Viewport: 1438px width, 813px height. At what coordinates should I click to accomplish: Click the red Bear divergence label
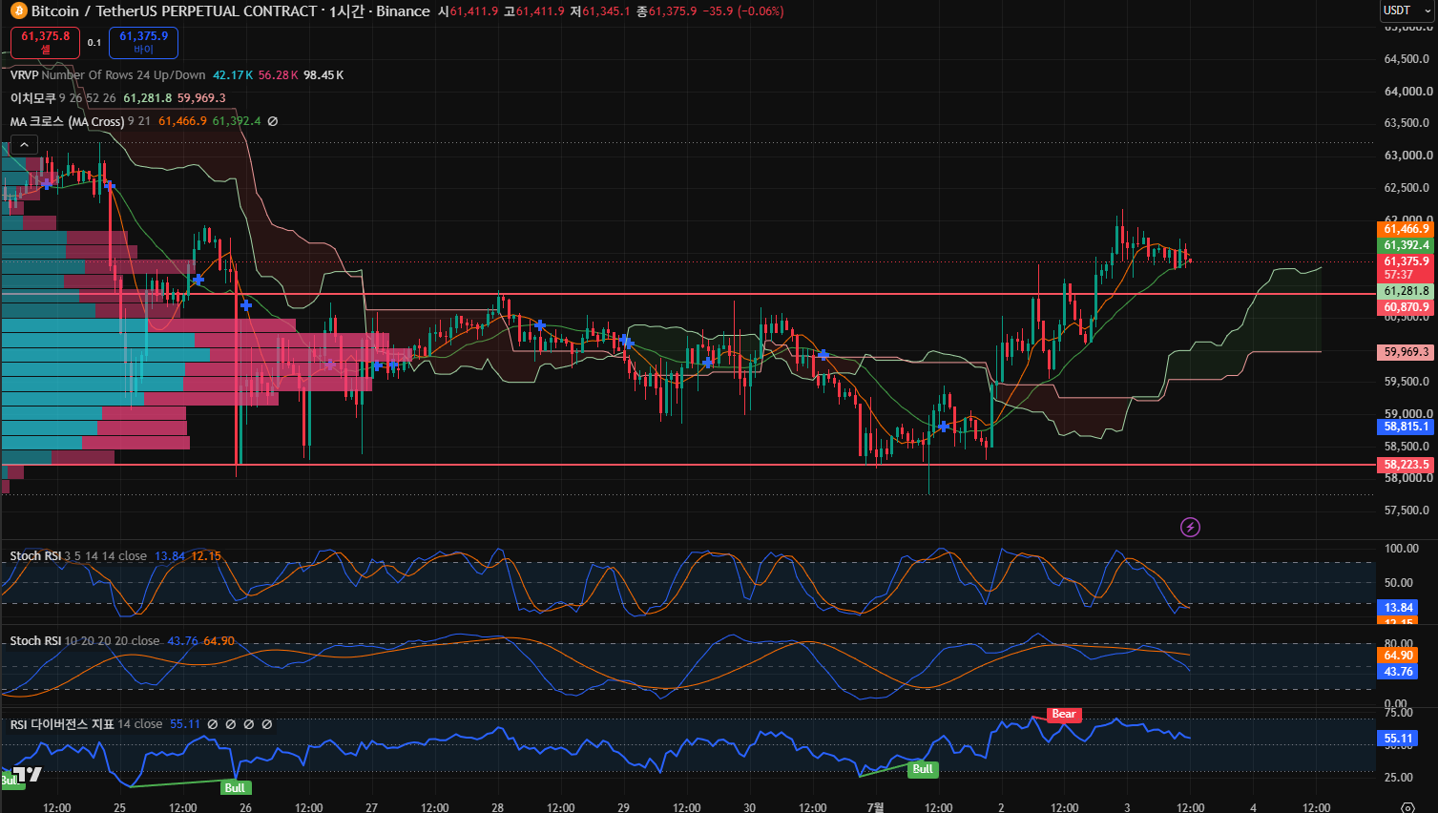tap(1064, 714)
